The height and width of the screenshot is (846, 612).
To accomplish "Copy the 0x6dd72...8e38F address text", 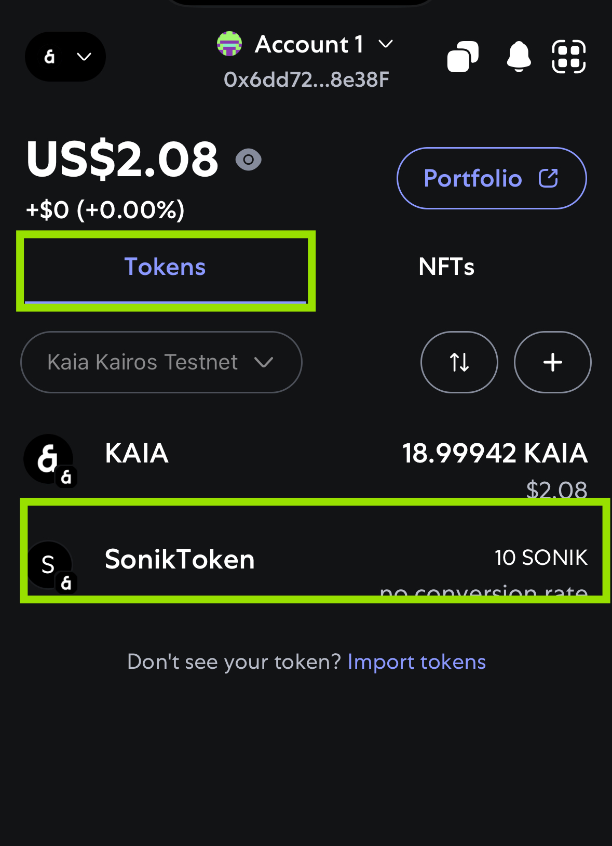I will pos(307,80).
